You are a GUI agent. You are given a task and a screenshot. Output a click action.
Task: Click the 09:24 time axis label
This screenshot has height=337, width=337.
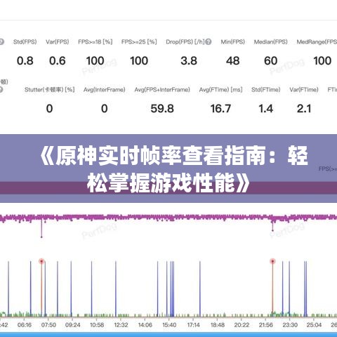(73, 325)
